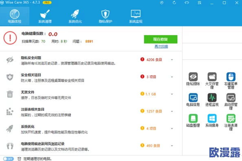This screenshot has width=242, height=161.
Task: Click the 0.0 health index value
Action: click(x=53, y=34)
